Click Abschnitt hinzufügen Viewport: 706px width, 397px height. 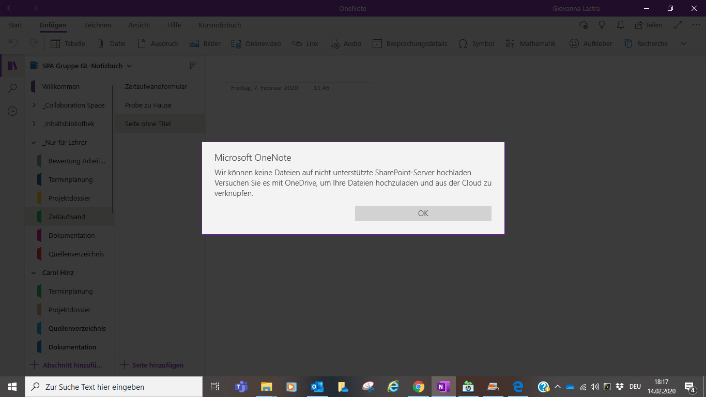[x=66, y=365]
